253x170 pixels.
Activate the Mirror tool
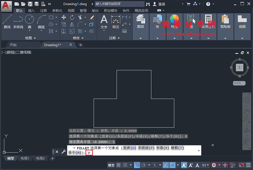72,24
